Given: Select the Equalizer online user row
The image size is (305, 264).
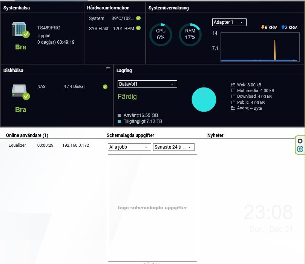Looking at the screenshot, I should [49, 145].
